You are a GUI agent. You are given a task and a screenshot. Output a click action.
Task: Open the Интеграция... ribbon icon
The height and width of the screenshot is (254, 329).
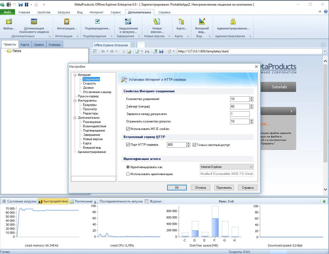click(x=67, y=22)
